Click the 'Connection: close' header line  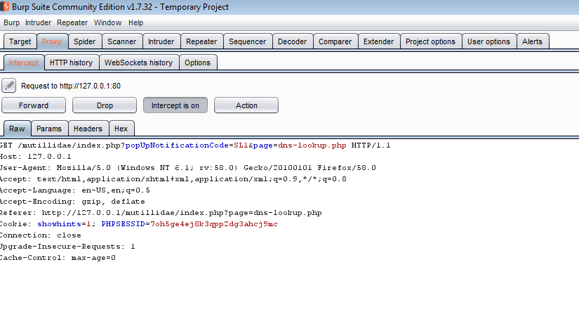[41, 235]
